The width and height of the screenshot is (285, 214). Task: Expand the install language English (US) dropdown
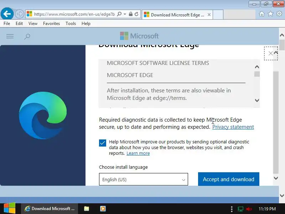point(144,179)
